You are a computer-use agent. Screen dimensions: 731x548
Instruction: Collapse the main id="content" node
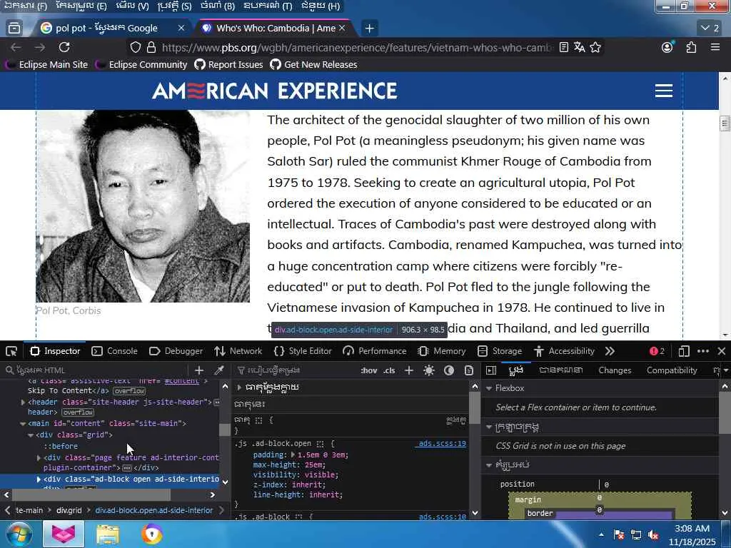click(x=23, y=424)
